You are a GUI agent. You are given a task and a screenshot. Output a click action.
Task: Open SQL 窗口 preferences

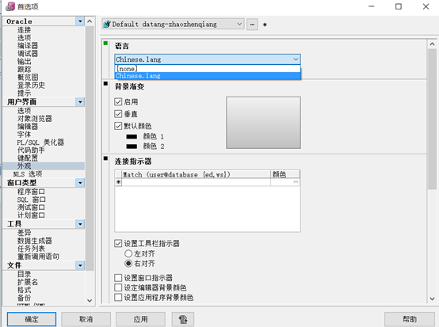pyautogui.click(x=31, y=200)
